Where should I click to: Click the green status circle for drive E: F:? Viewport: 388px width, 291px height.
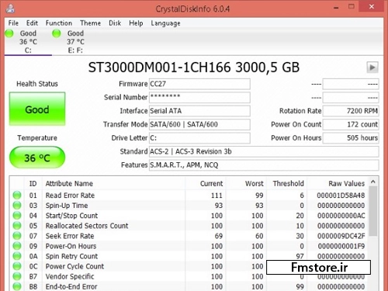point(57,33)
